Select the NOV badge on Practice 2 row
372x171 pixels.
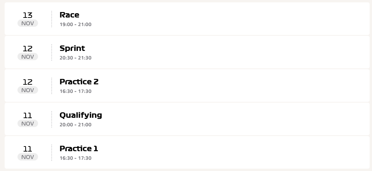click(x=28, y=90)
